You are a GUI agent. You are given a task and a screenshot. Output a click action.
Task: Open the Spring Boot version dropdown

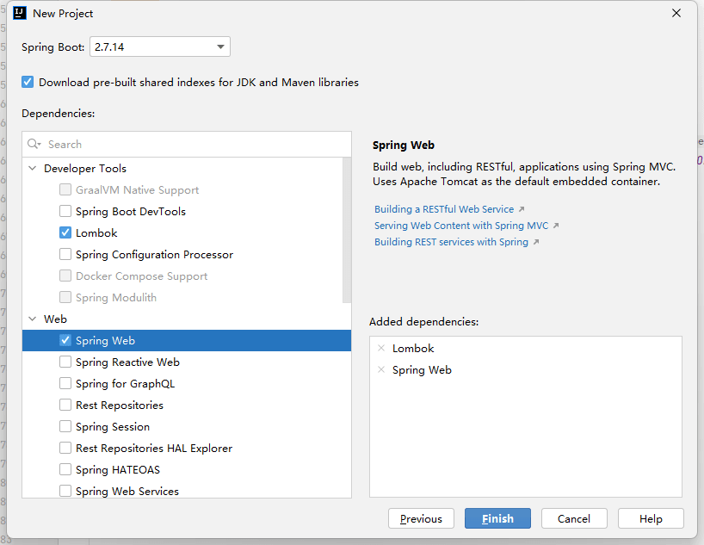pyautogui.click(x=160, y=46)
